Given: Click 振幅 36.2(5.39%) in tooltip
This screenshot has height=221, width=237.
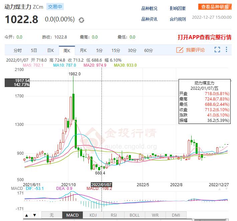Looking at the screenshot, I should (x=204, y=121).
